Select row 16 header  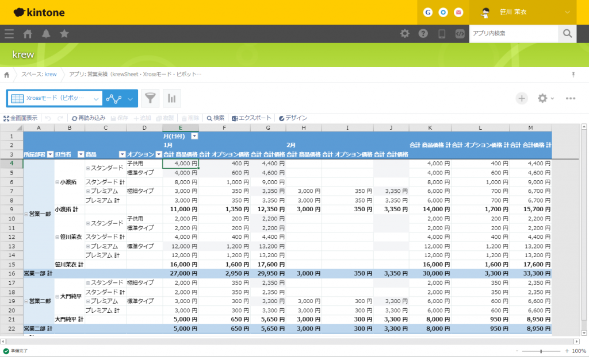click(x=12, y=274)
